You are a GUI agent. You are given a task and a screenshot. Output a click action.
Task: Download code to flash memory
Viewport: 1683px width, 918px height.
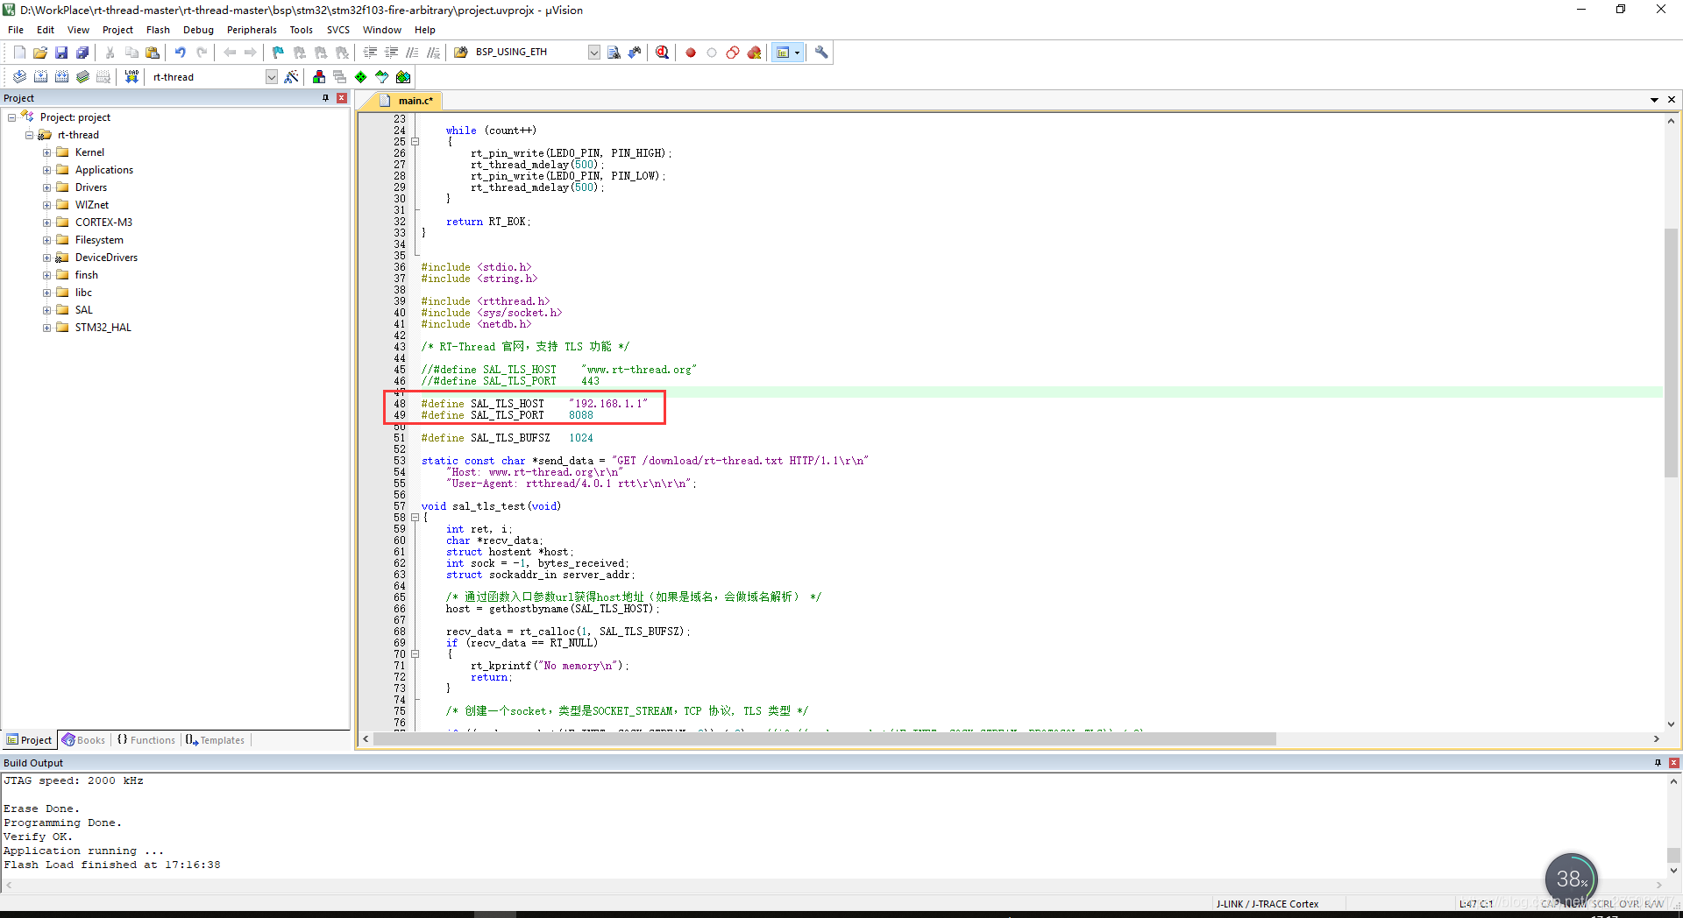(131, 76)
